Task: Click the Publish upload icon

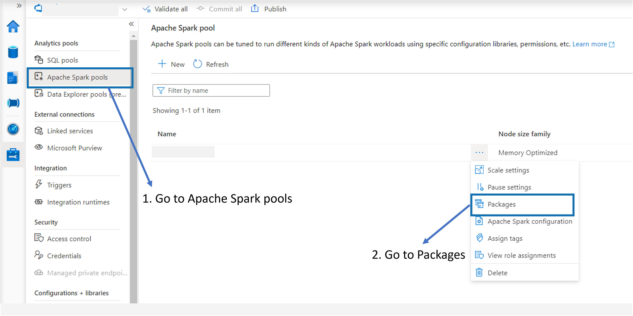Action: coord(254,9)
